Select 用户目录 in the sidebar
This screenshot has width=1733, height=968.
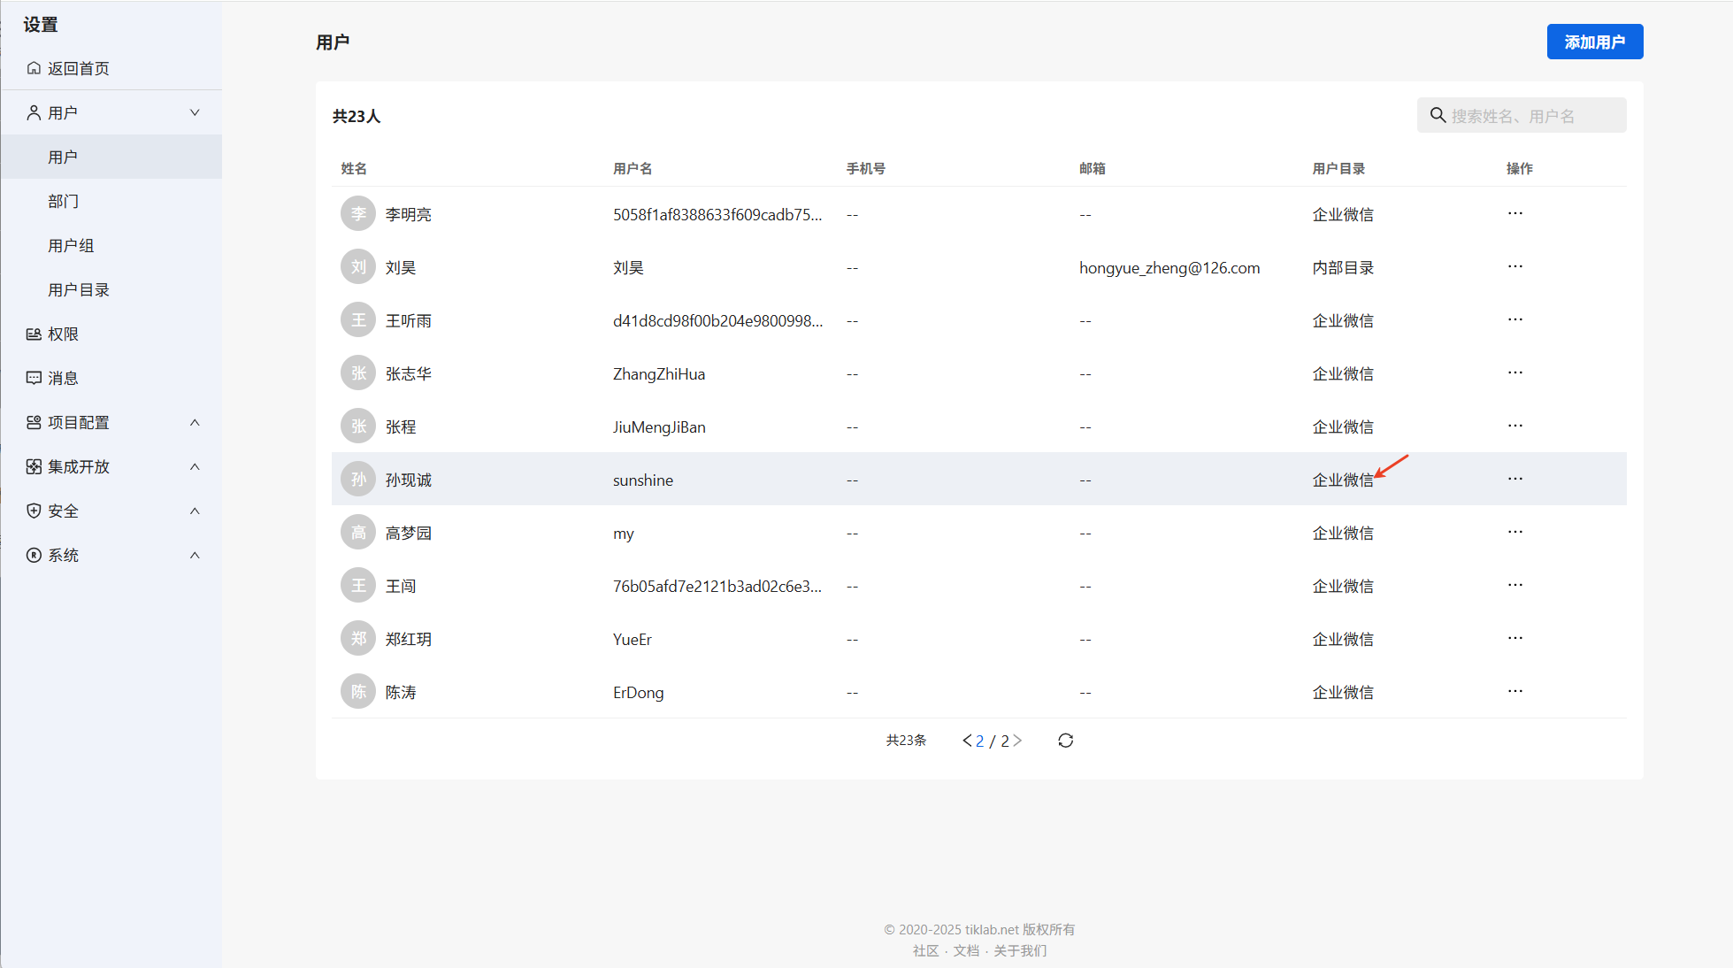79,289
